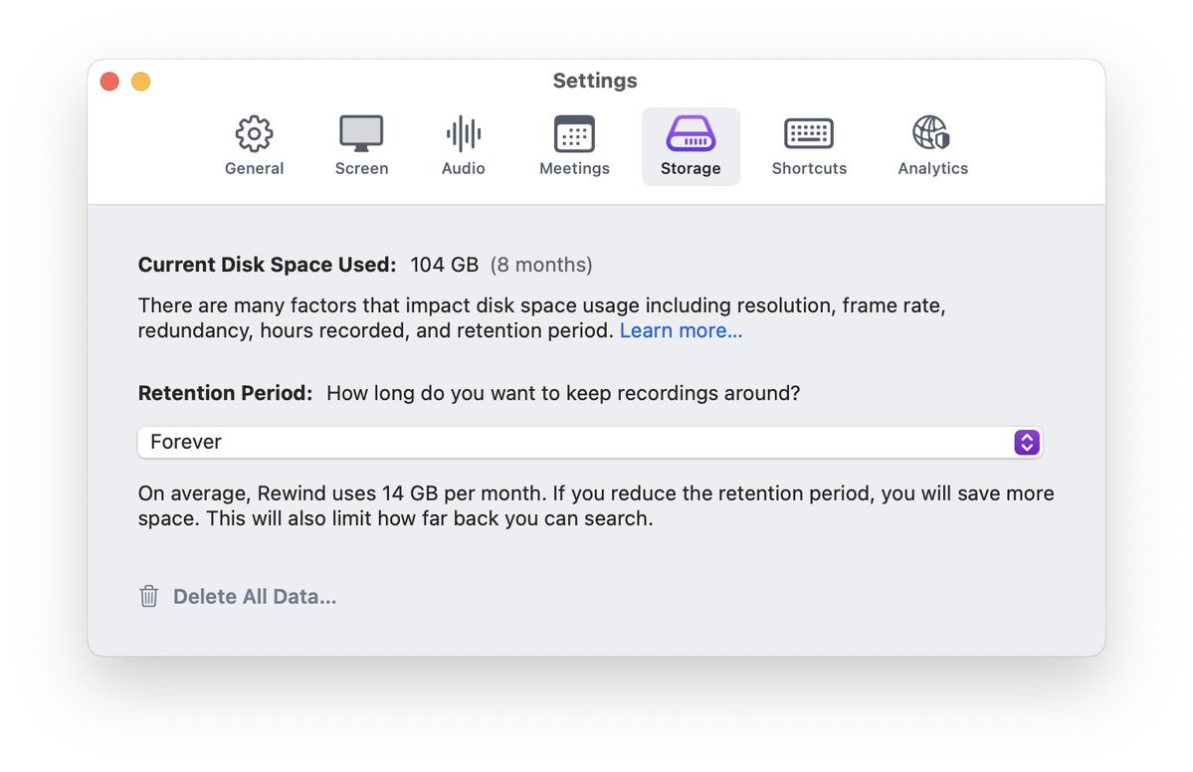Open the Learn more link
Image resolution: width=1193 pixels, height=772 pixels.
[x=681, y=330]
